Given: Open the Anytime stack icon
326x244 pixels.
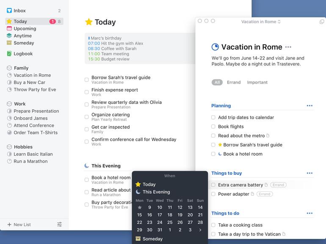Looking at the screenshot, I should click(9, 35).
